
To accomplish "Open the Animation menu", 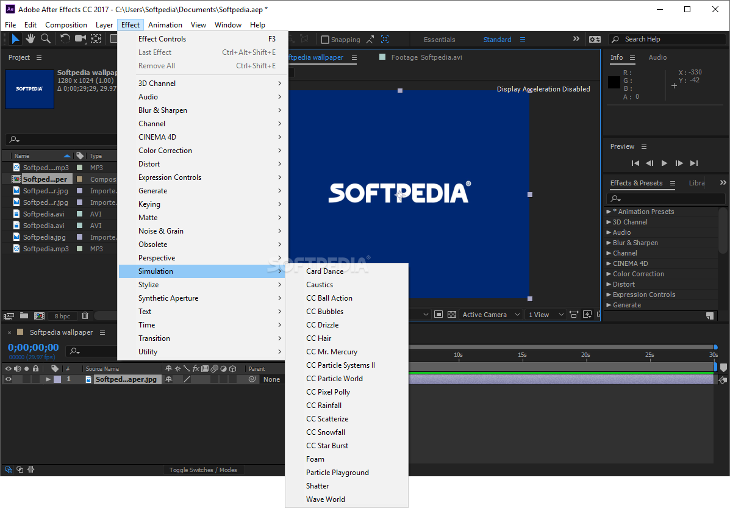I will (x=165, y=24).
